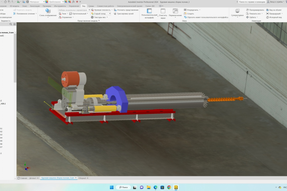
Task: Expand the Ортогональный dropdown arrow
Action: pos(87,14)
